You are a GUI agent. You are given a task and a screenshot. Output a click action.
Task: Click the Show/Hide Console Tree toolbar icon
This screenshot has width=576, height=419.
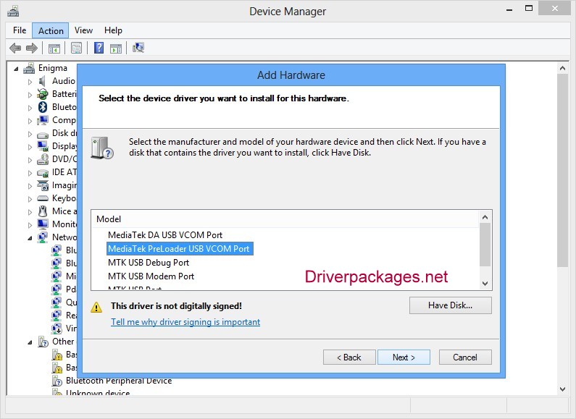pos(54,48)
